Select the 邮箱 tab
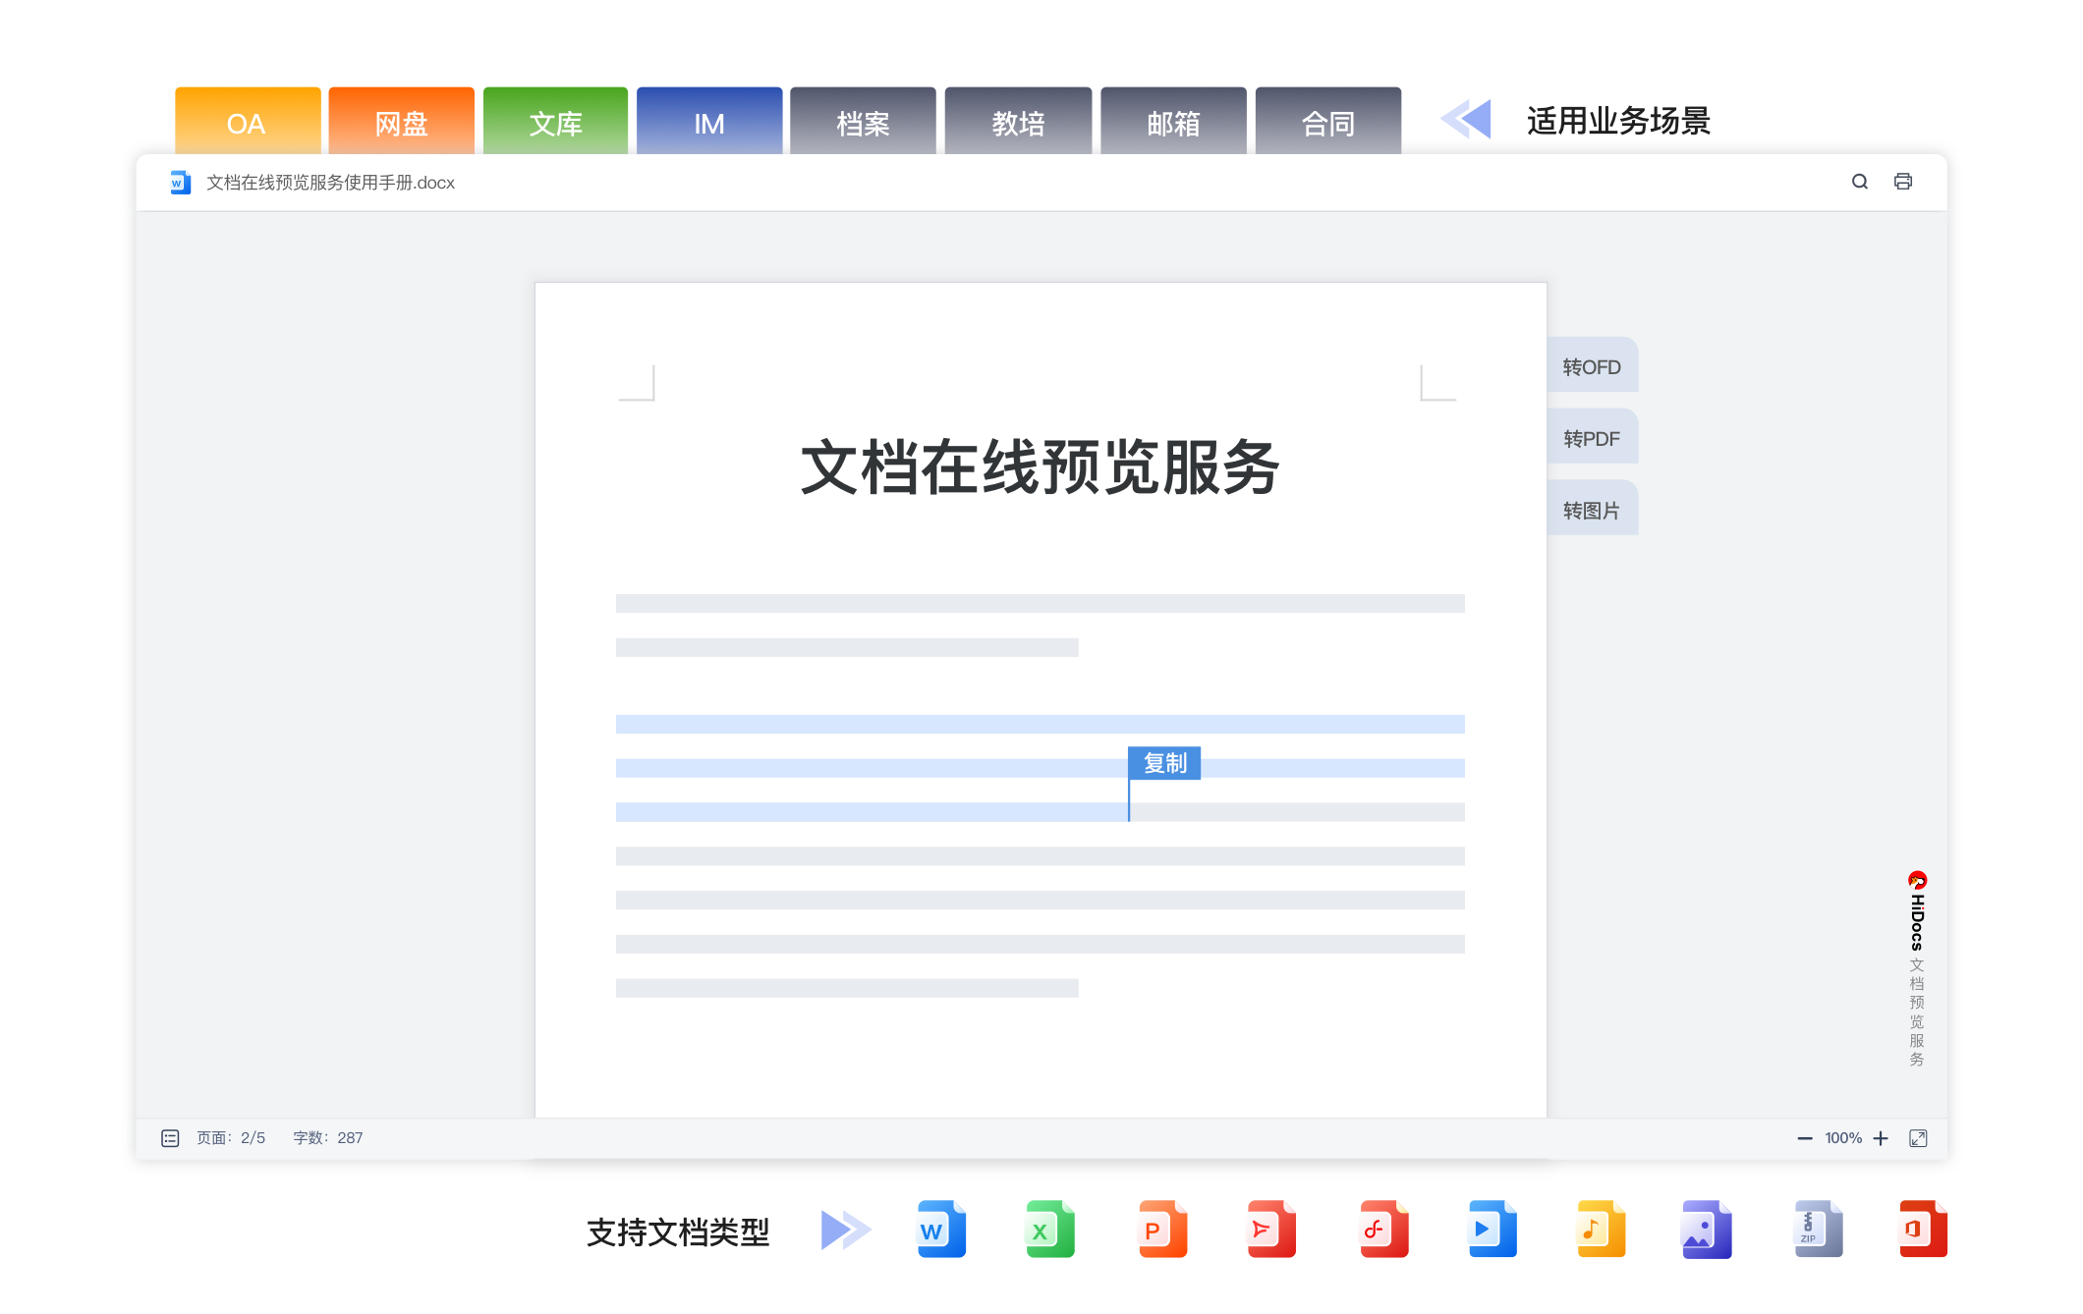This screenshot has height=1314, width=2083. point(1173,122)
